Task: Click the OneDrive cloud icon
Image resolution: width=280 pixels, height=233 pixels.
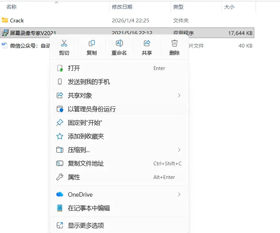Action: point(60,194)
